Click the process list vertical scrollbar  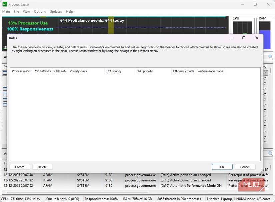(271, 71)
